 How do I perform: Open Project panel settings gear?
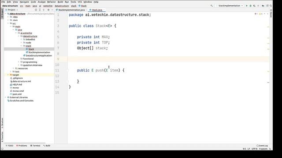[48, 10]
